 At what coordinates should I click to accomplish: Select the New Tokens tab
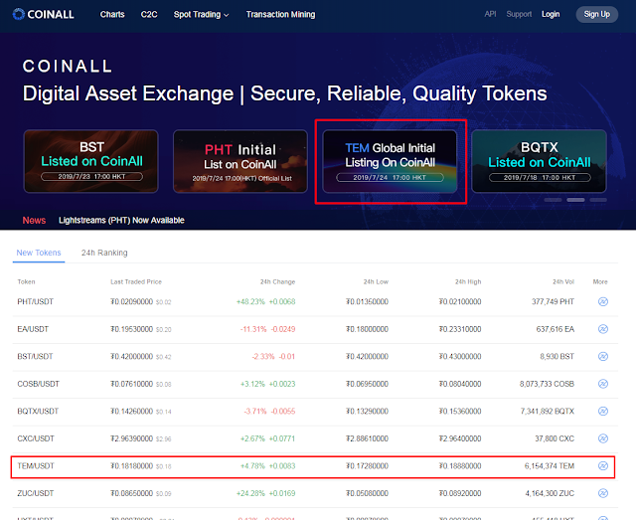(x=39, y=253)
